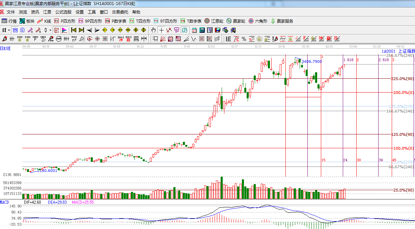Open the 交易委托 menu
The width and height of the screenshot is (415, 229).
click(x=120, y=12)
